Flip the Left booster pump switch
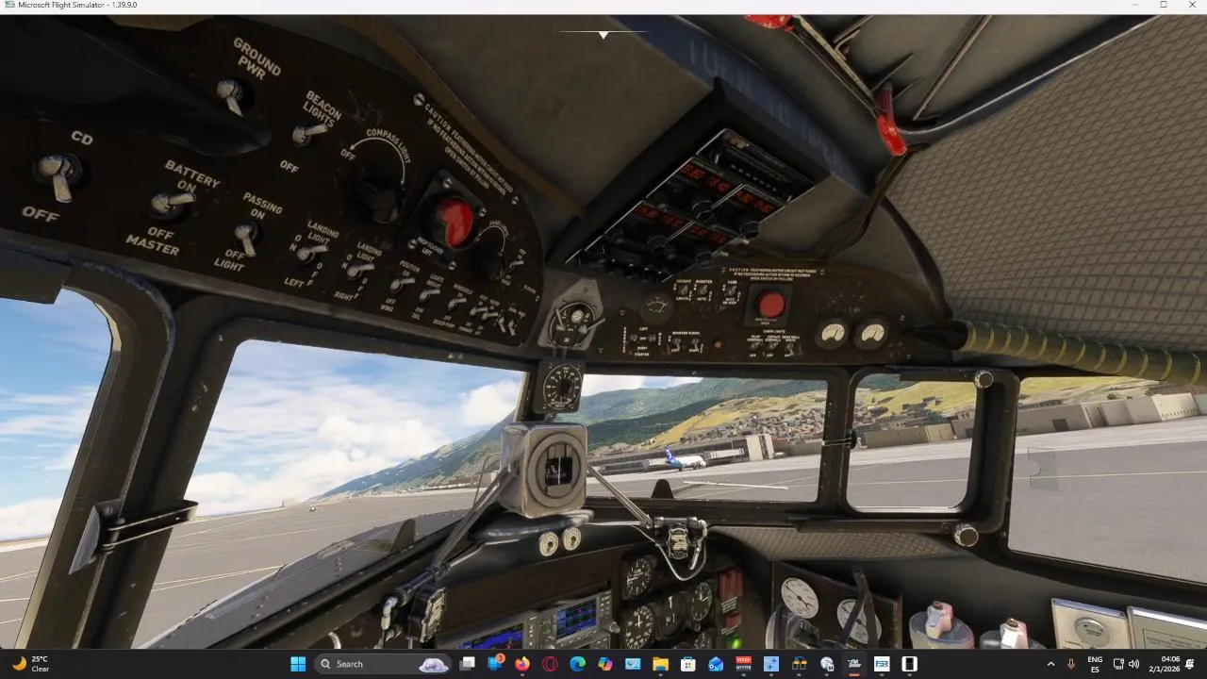 (676, 346)
